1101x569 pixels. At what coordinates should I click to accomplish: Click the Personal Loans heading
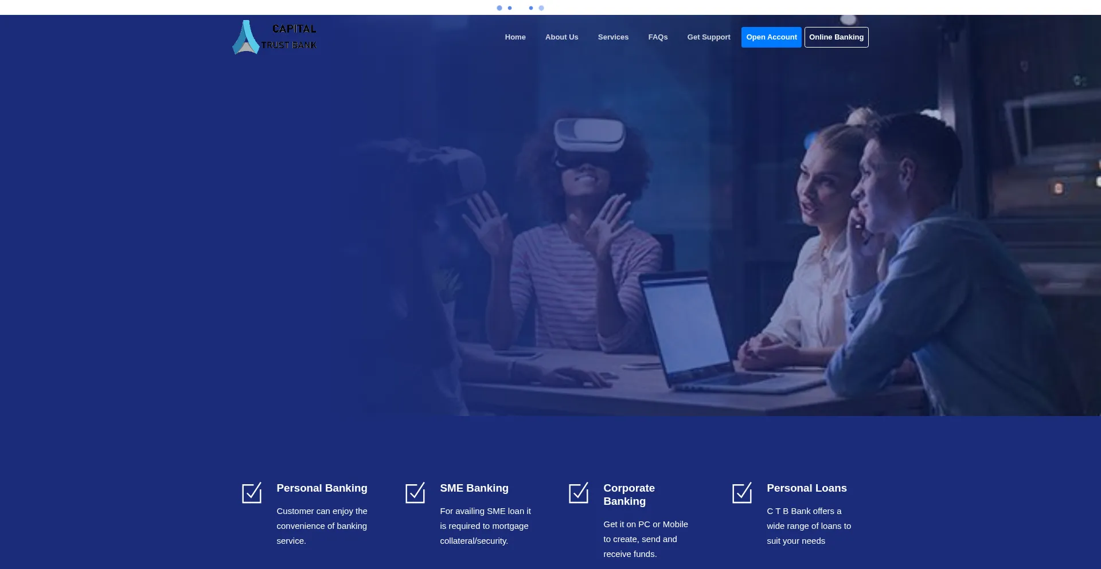(x=806, y=488)
